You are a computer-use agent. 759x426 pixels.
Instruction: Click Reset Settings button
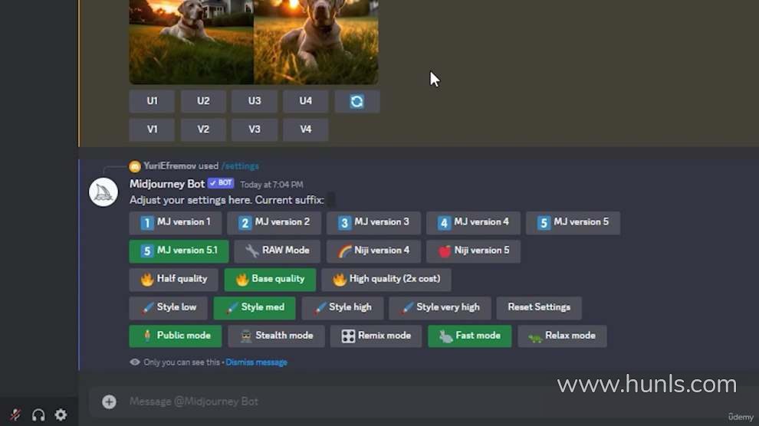539,308
